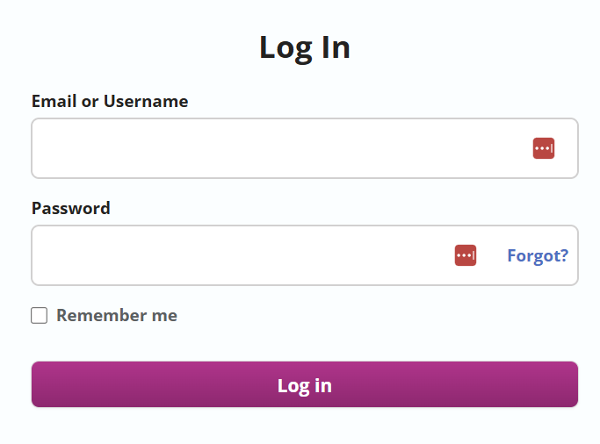Click the Log In page heading

305,47
